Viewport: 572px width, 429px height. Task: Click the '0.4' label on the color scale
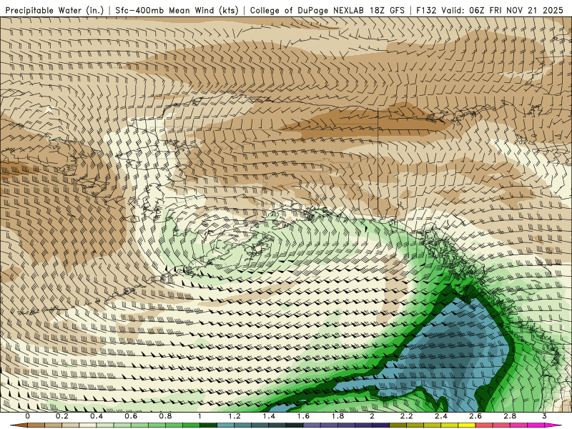[97, 416]
